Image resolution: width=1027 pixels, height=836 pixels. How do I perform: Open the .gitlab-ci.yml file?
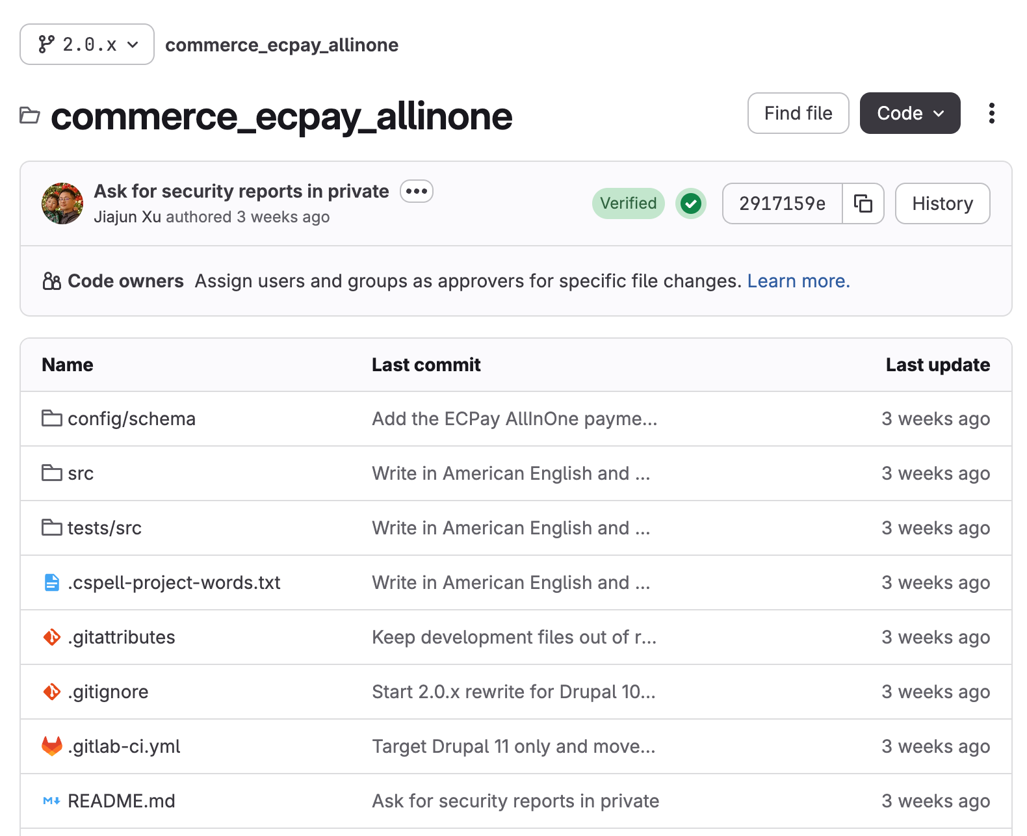[124, 746]
